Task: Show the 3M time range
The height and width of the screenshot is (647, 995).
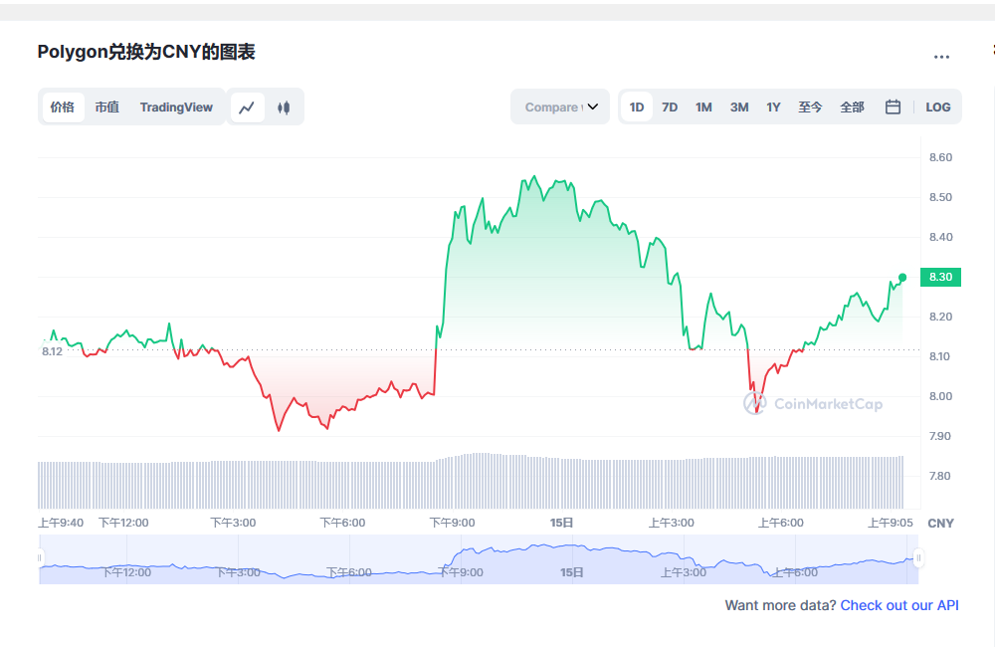Action: pyautogui.click(x=738, y=108)
